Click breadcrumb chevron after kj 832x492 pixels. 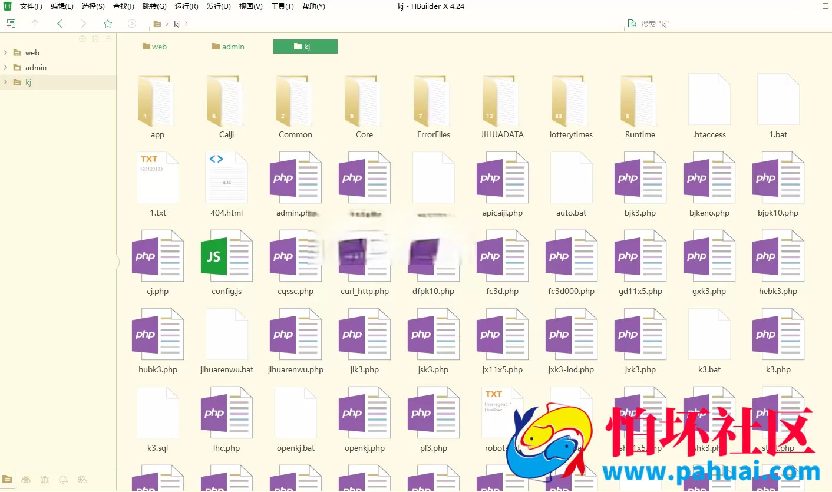[186, 24]
